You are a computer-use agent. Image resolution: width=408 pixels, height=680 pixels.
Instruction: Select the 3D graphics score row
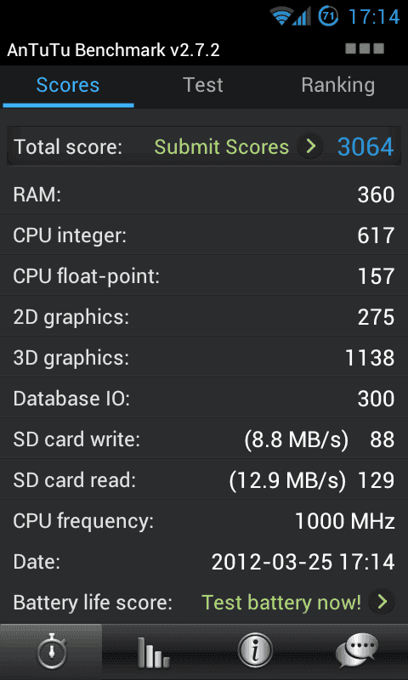(x=204, y=358)
